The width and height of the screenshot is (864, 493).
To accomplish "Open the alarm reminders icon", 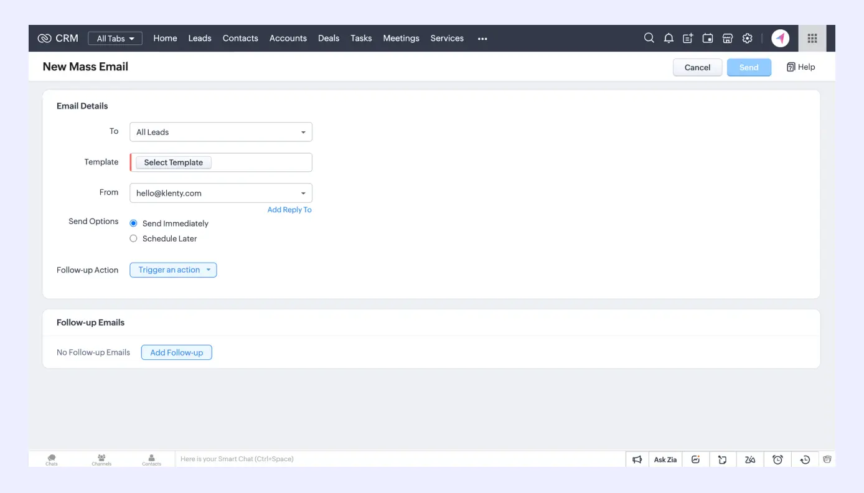I will coord(777,459).
